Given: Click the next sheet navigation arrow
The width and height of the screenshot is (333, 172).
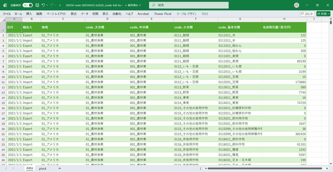Looking at the screenshot, I should (x=13, y=168).
